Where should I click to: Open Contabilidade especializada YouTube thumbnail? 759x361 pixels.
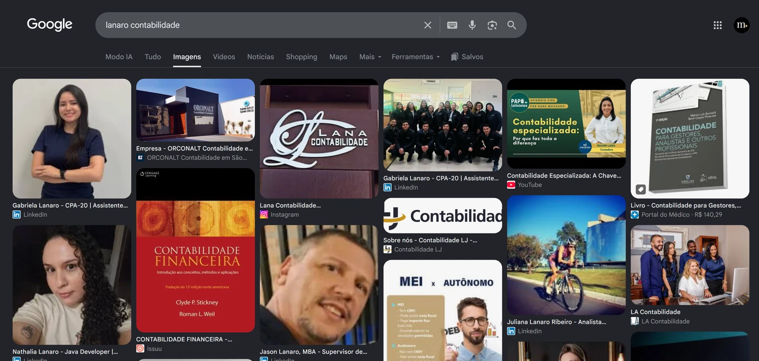click(x=566, y=124)
